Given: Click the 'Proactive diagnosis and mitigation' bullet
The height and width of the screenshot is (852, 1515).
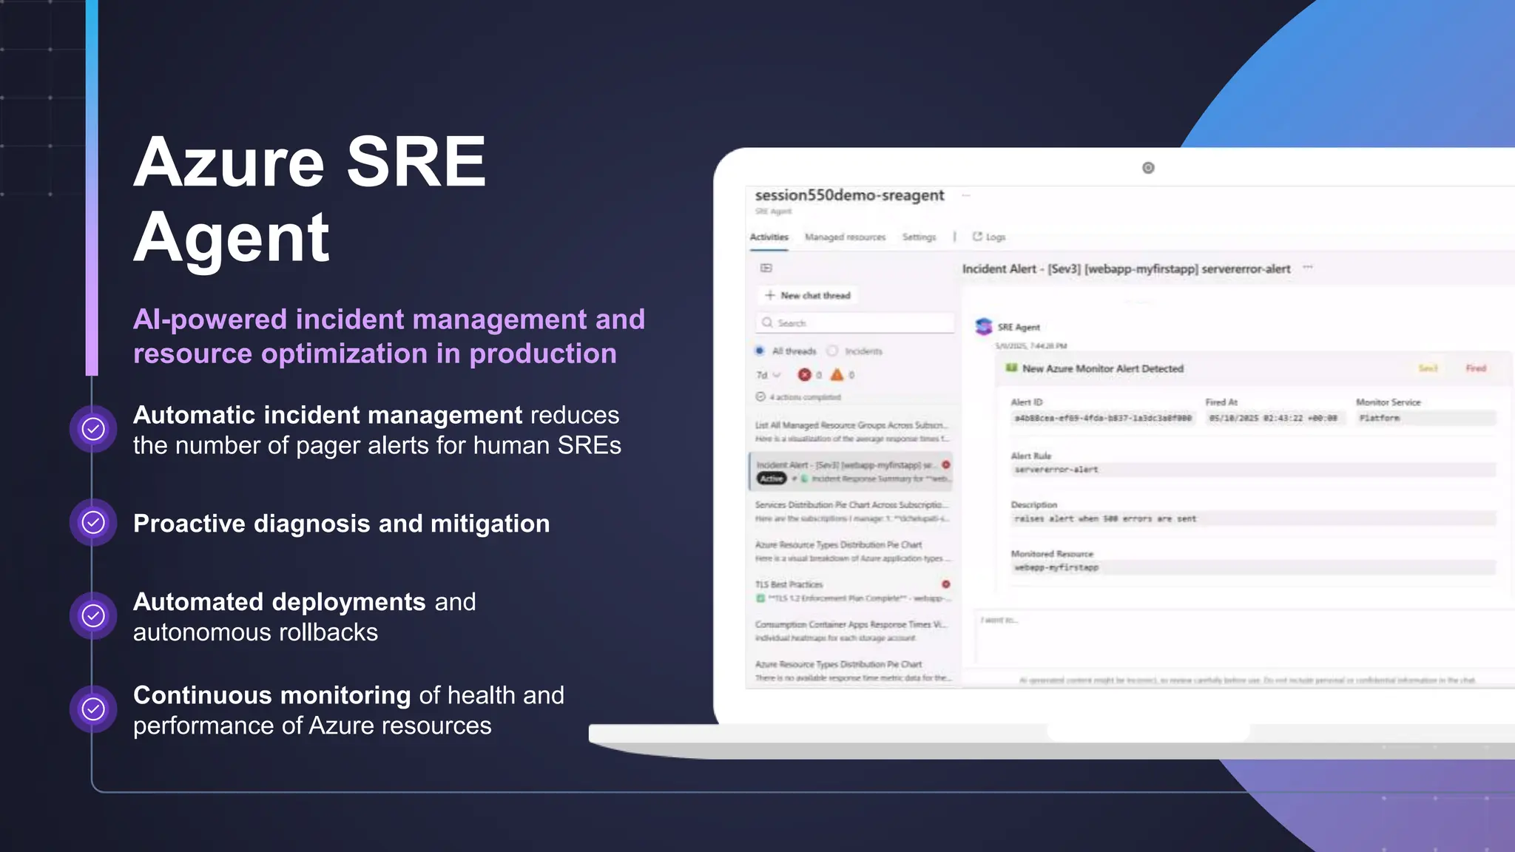Looking at the screenshot, I should click(342, 524).
